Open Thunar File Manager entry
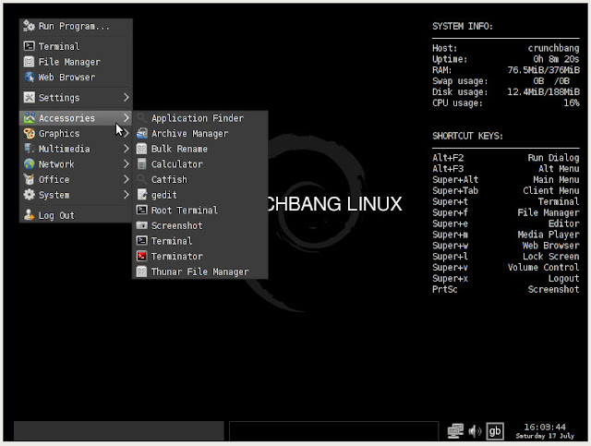The image size is (591, 446). pos(200,271)
